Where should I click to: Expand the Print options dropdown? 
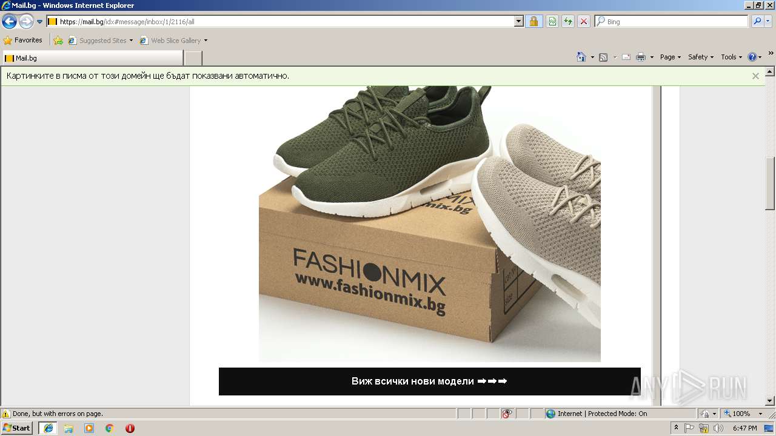click(x=652, y=58)
